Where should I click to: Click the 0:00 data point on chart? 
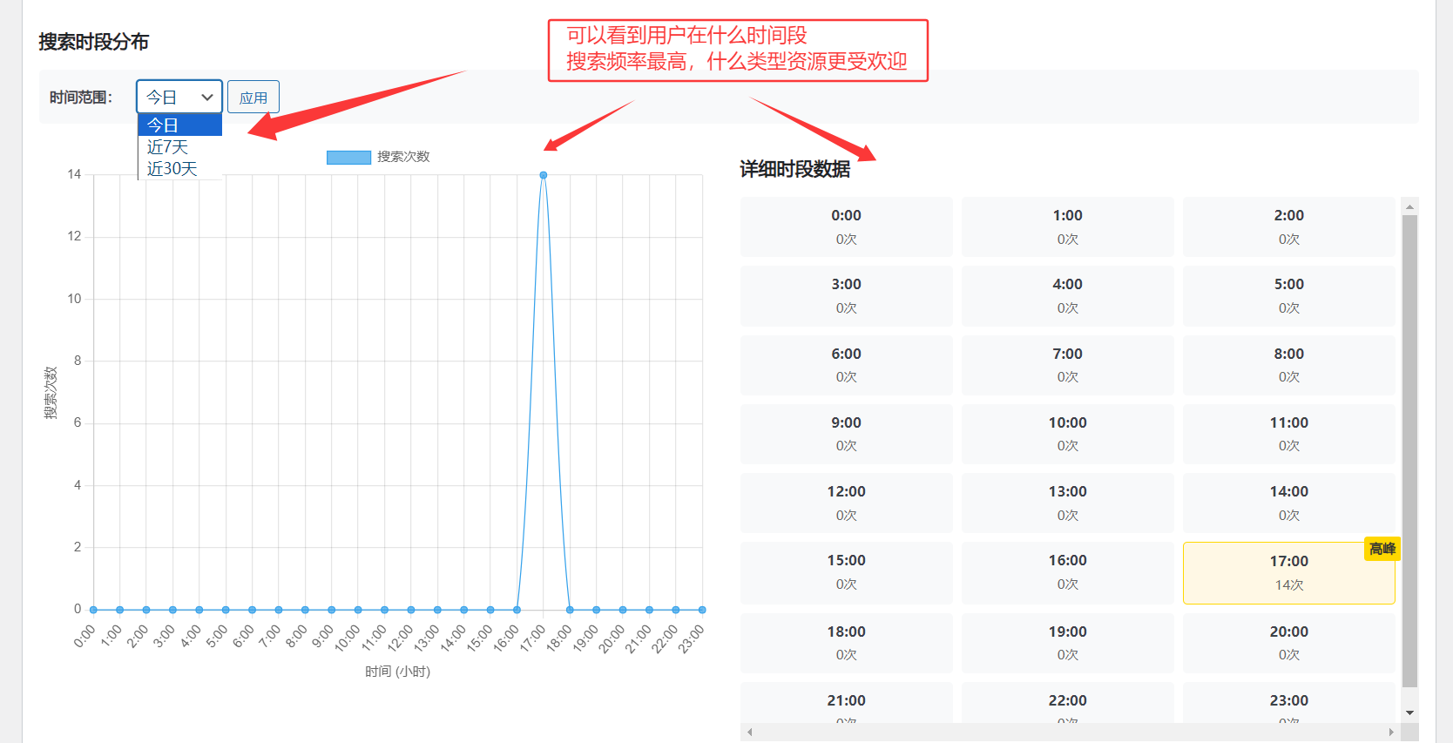tap(93, 610)
